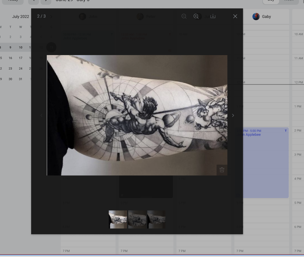
Task: Go to previous image with left arrow
Action: (41, 116)
